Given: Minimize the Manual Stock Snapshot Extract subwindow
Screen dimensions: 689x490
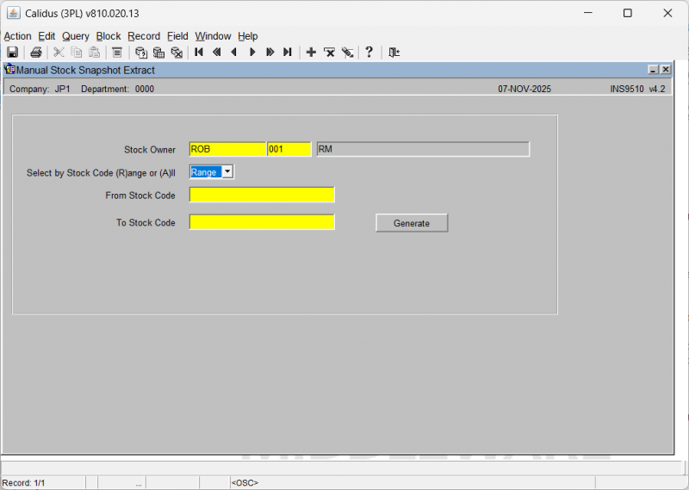Looking at the screenshot, I should click(x=654, y=70).
